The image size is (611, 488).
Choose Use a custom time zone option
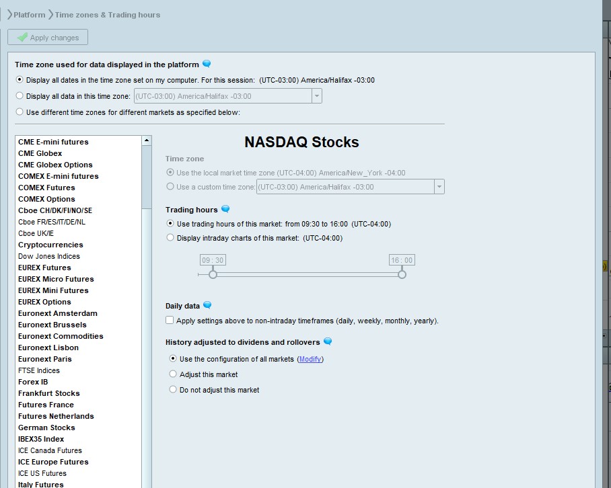(170, 186)
